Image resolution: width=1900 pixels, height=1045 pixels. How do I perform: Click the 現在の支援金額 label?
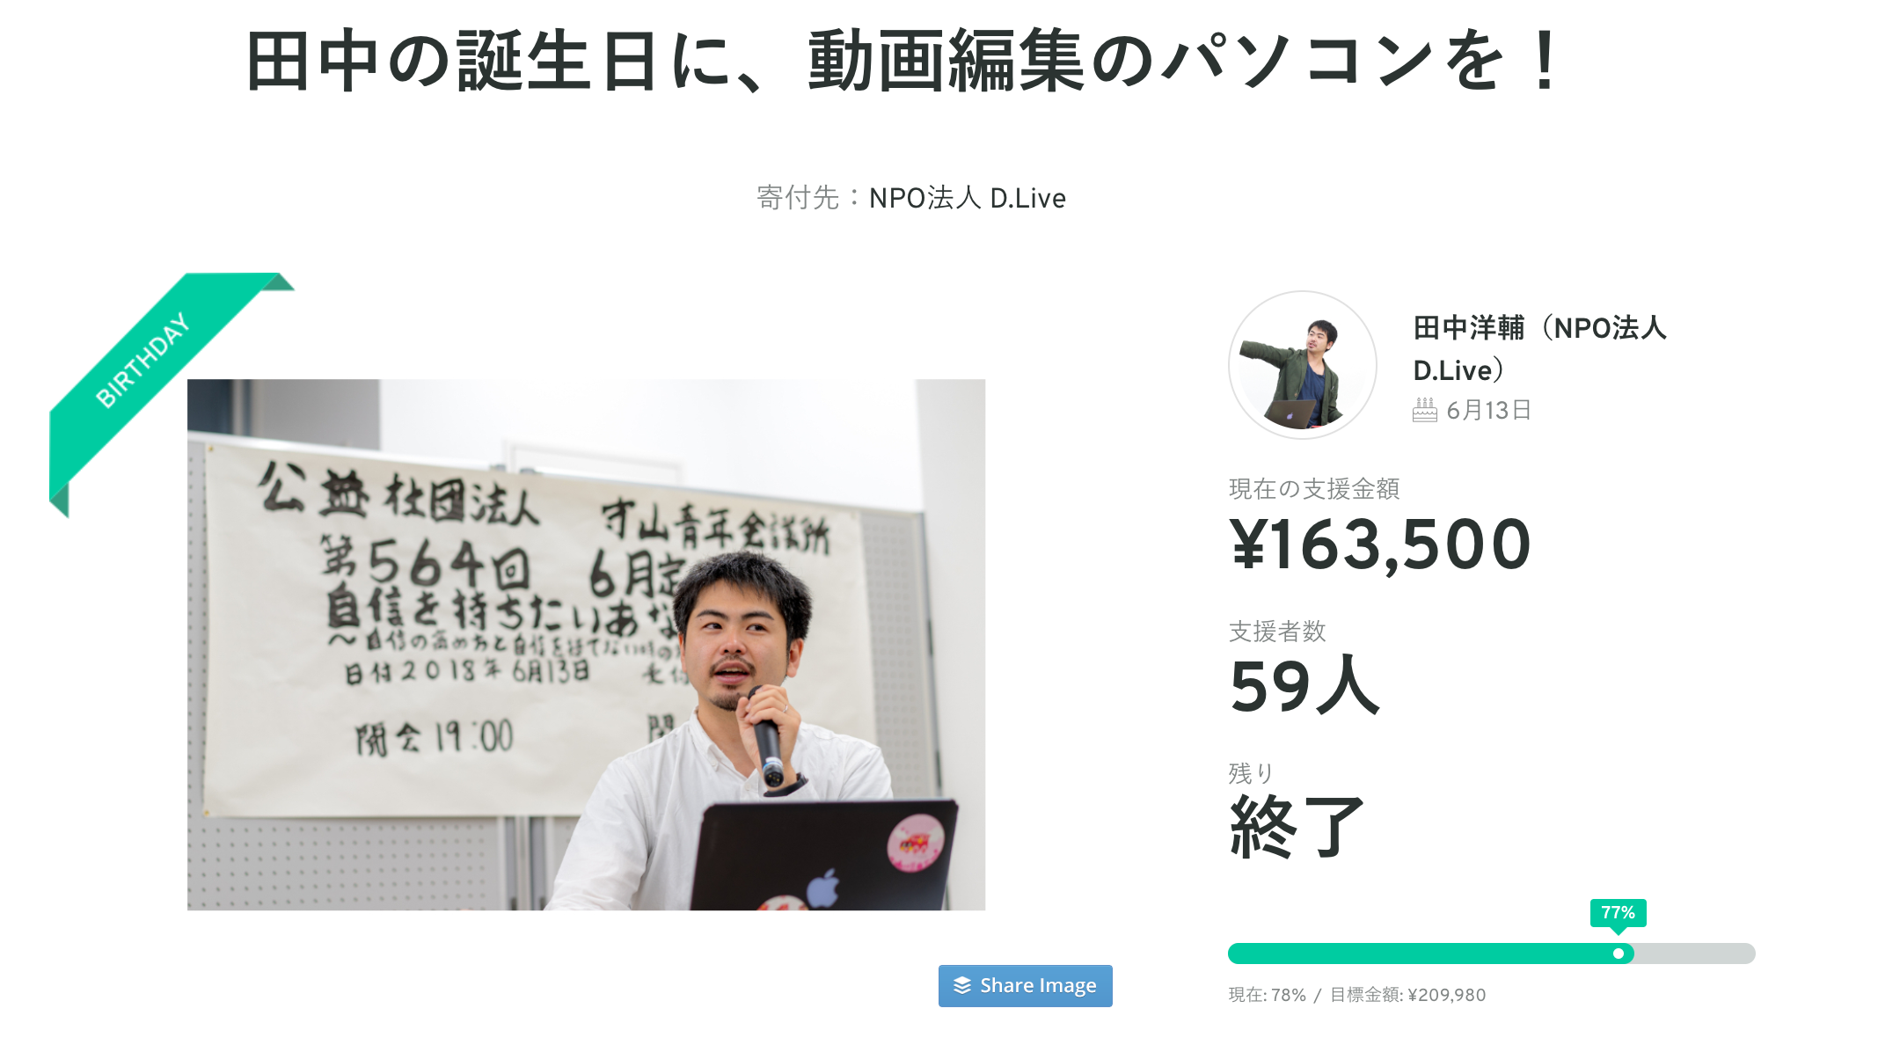coord(1314,489)
